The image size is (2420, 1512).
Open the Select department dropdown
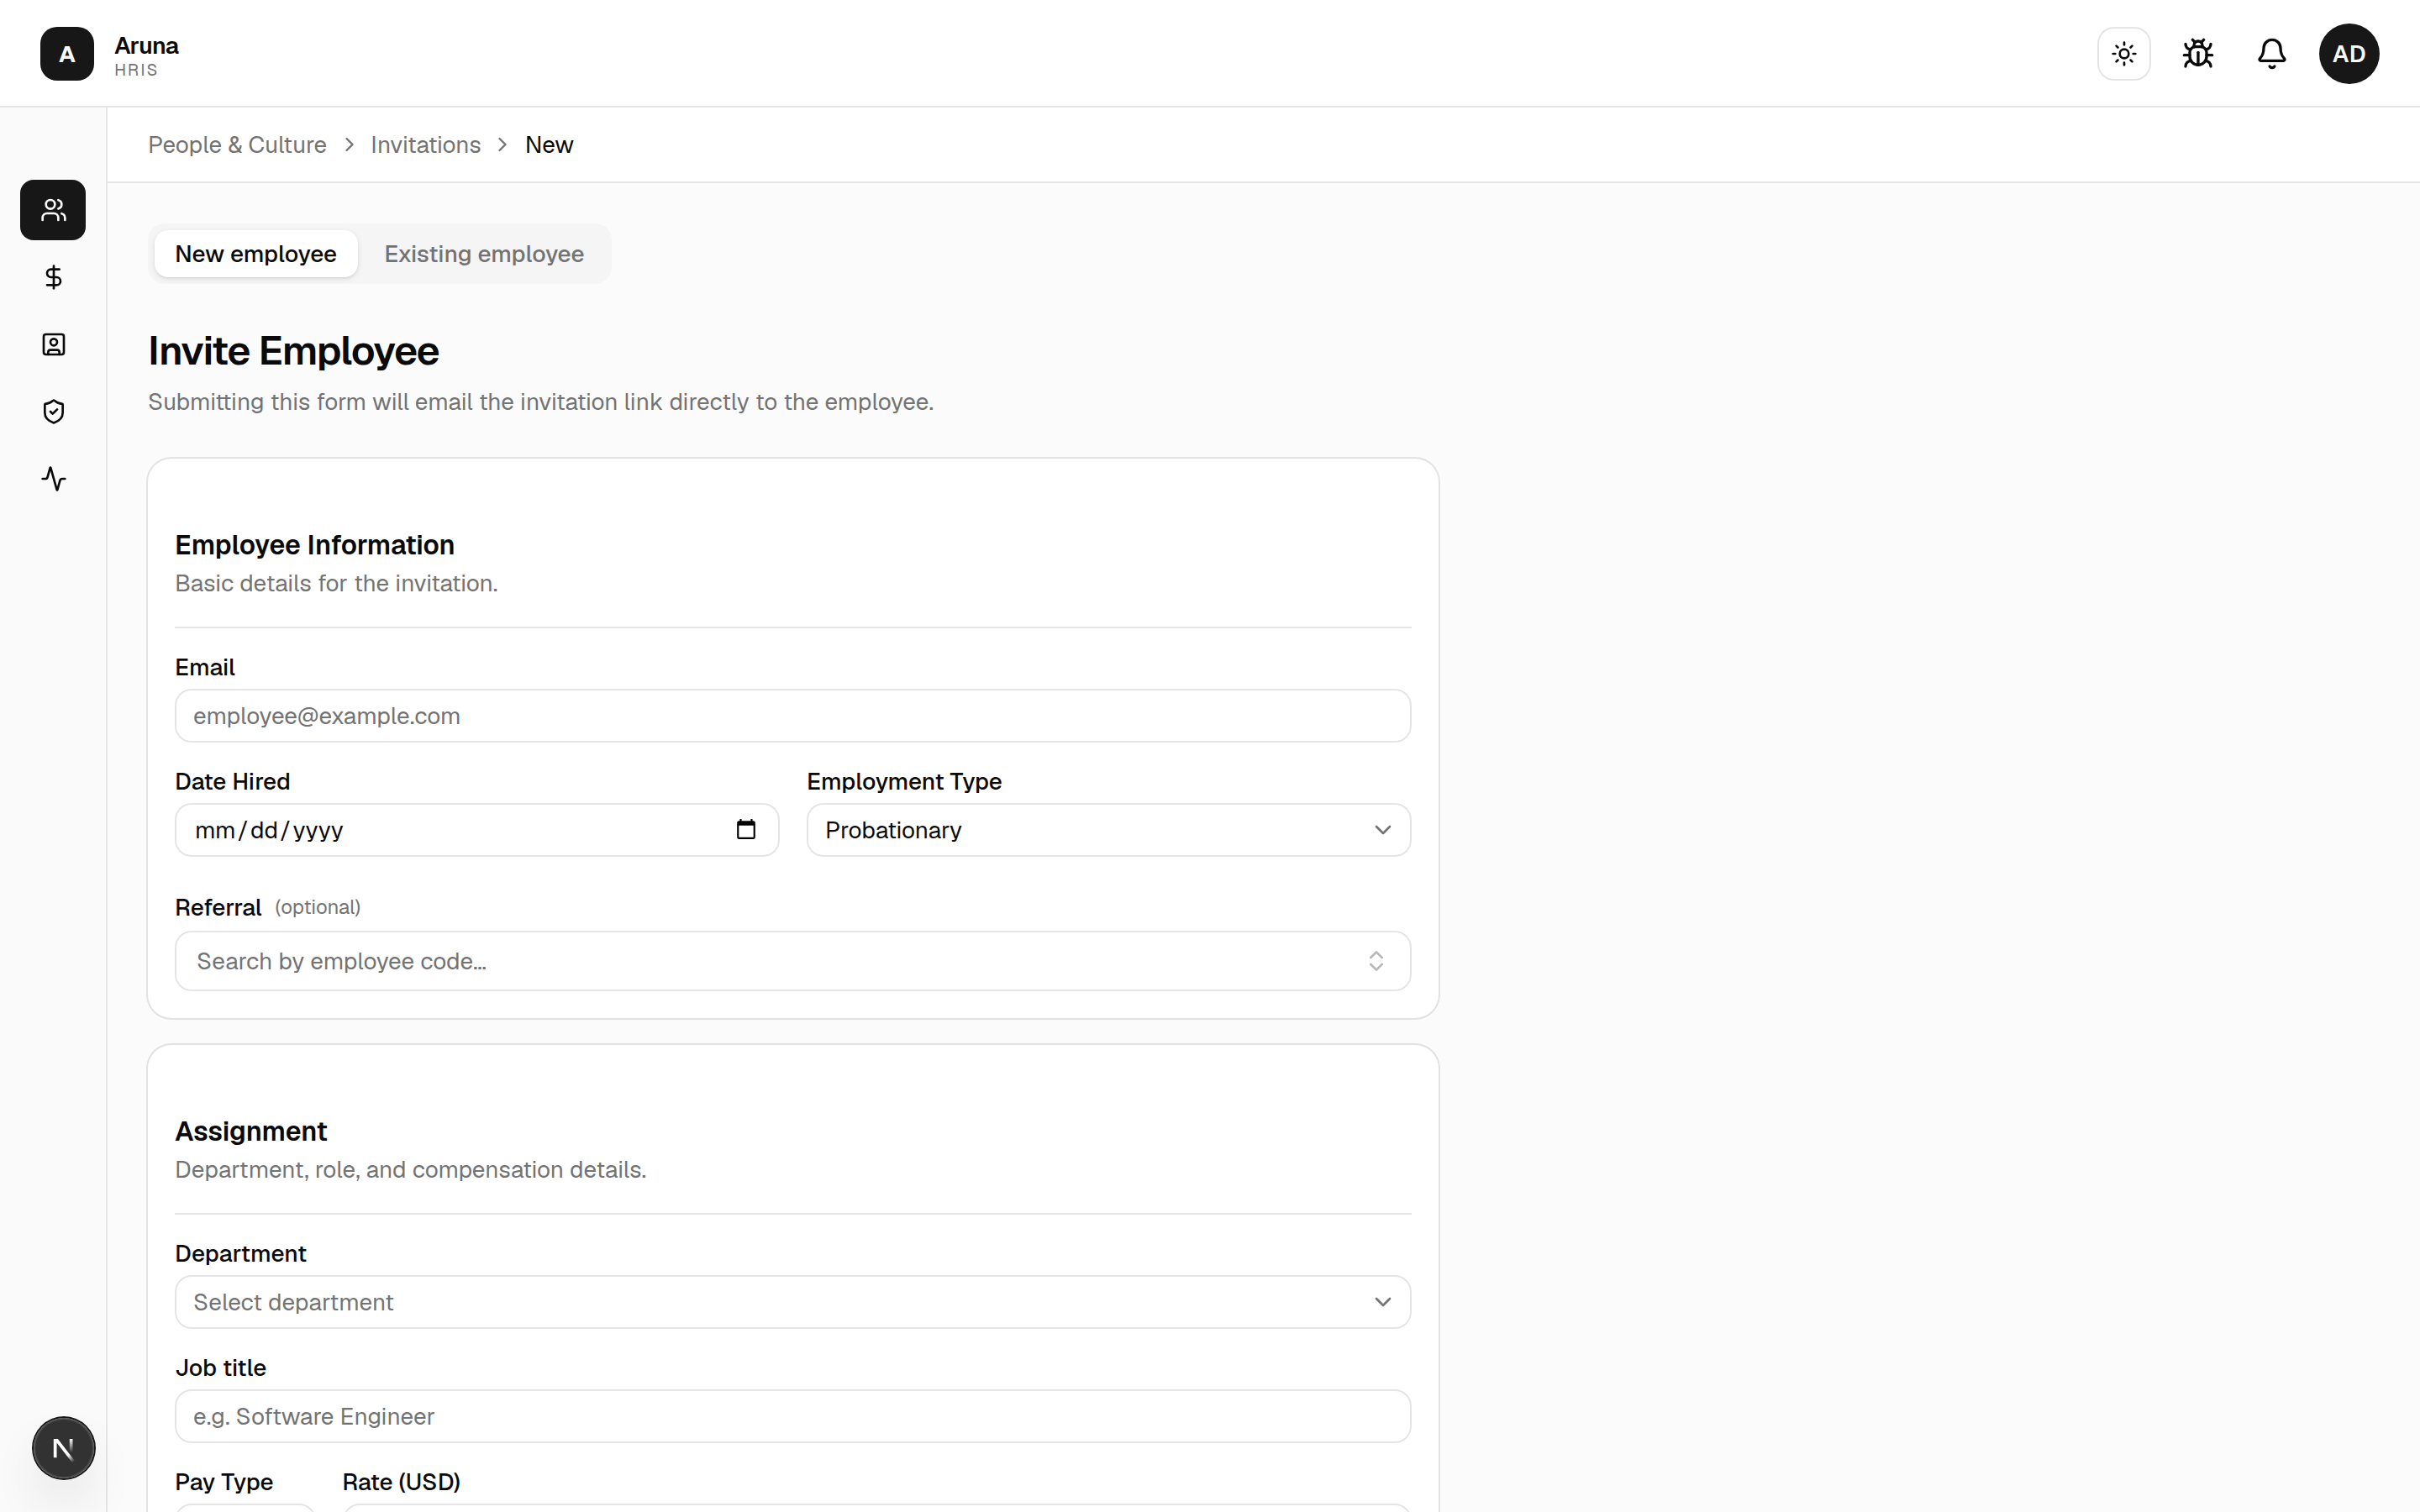coord(793,1302)
